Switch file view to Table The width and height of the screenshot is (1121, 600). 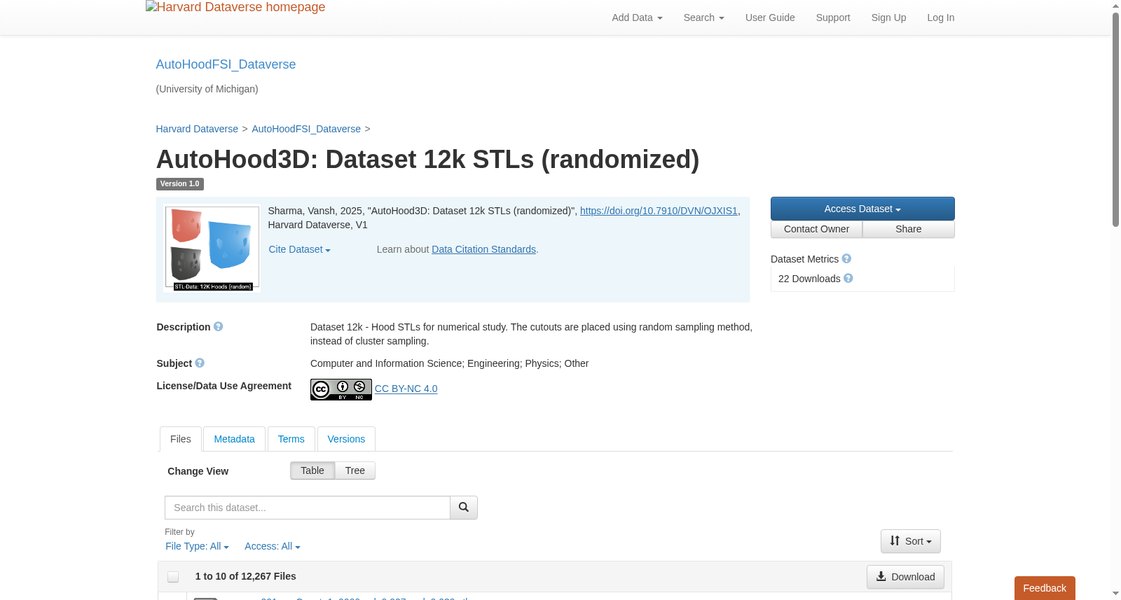(x=312, y=470)
